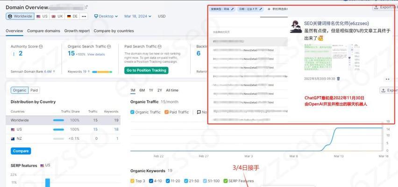Click the Export button beside traffic chart

[x=389, y=90]
